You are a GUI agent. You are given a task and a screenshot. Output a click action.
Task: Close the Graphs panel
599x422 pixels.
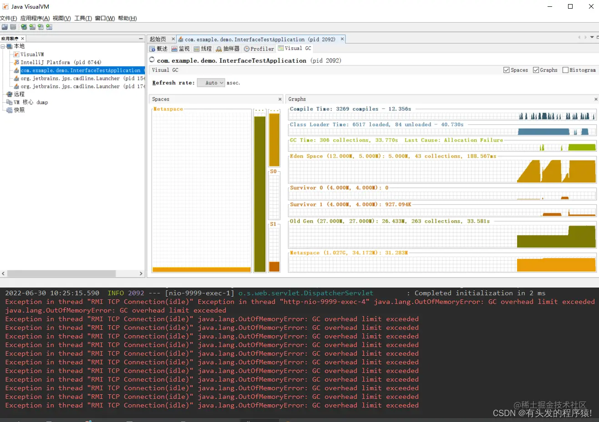596,99
